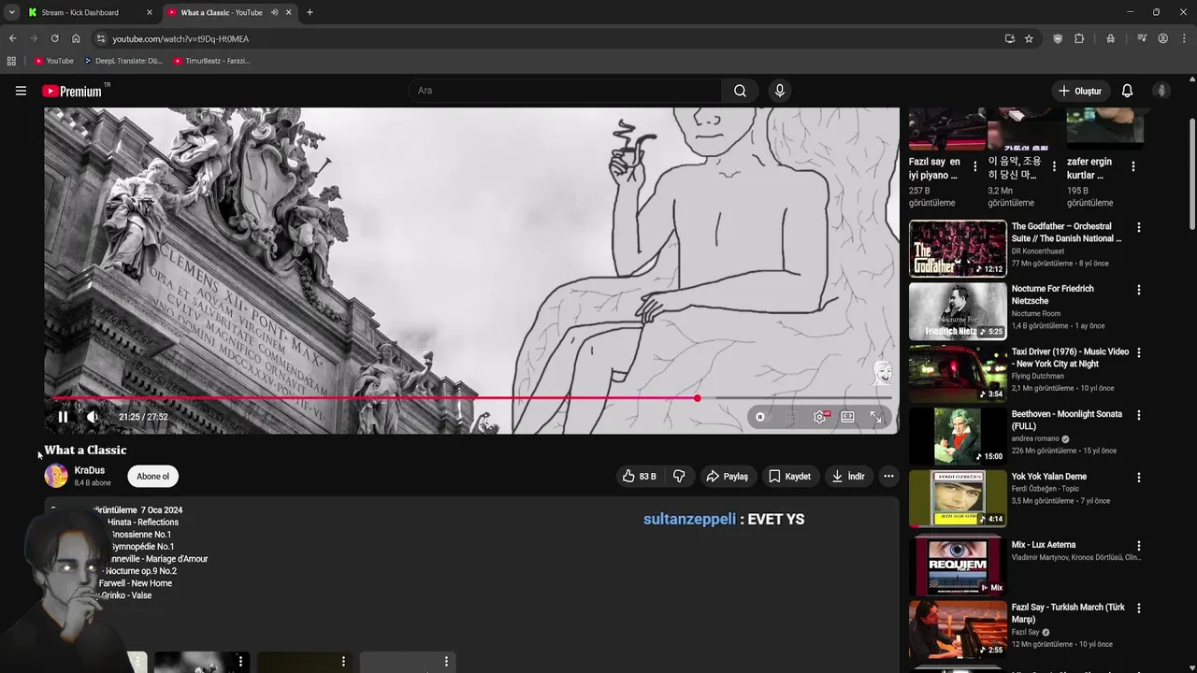Open the Chrome profile icon
The height and width of the screenshot is (673, 1197).
1162,38
